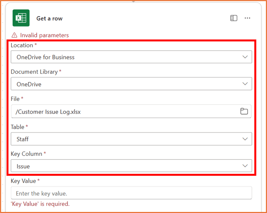The height and width of the screenshot is (213, 267).
Task: Click the invalid parameters warning icon
Action: pyautogui.click(x=14, y=35)
